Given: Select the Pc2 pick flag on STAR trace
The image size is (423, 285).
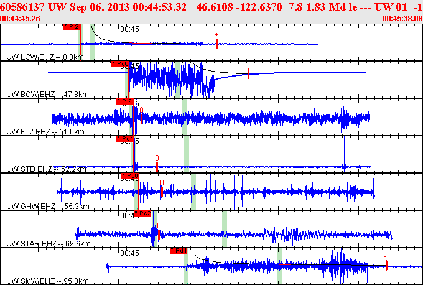Looking at the screenshot, I should [x=142, y=213].
